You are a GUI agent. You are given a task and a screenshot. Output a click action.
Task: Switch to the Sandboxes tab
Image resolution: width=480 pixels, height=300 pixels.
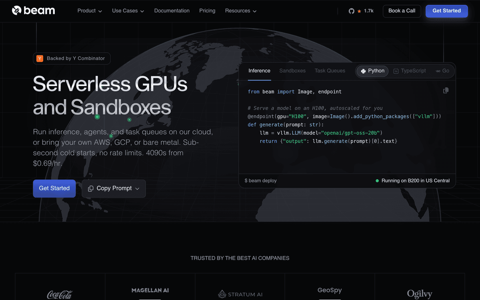click(x=292, y=71)
